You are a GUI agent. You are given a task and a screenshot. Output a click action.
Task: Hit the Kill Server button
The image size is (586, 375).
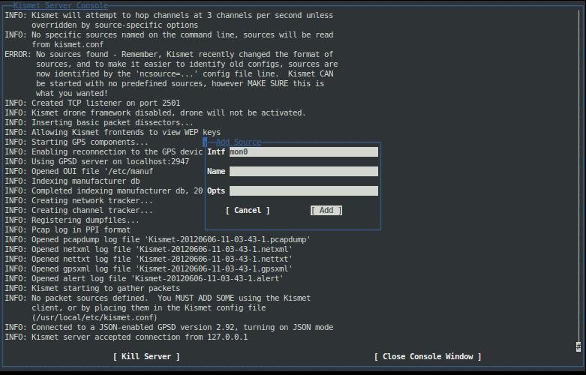coord(146,356)
